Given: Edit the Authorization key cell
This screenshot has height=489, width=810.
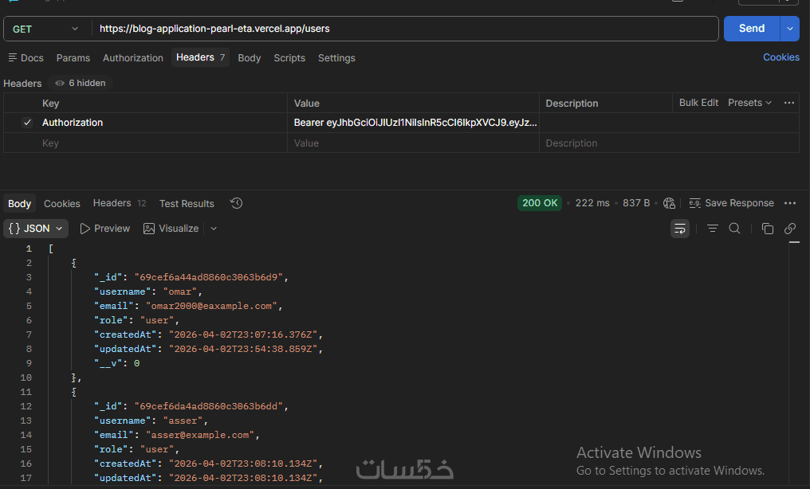Looking at the screenshot, I should [163, 123].
